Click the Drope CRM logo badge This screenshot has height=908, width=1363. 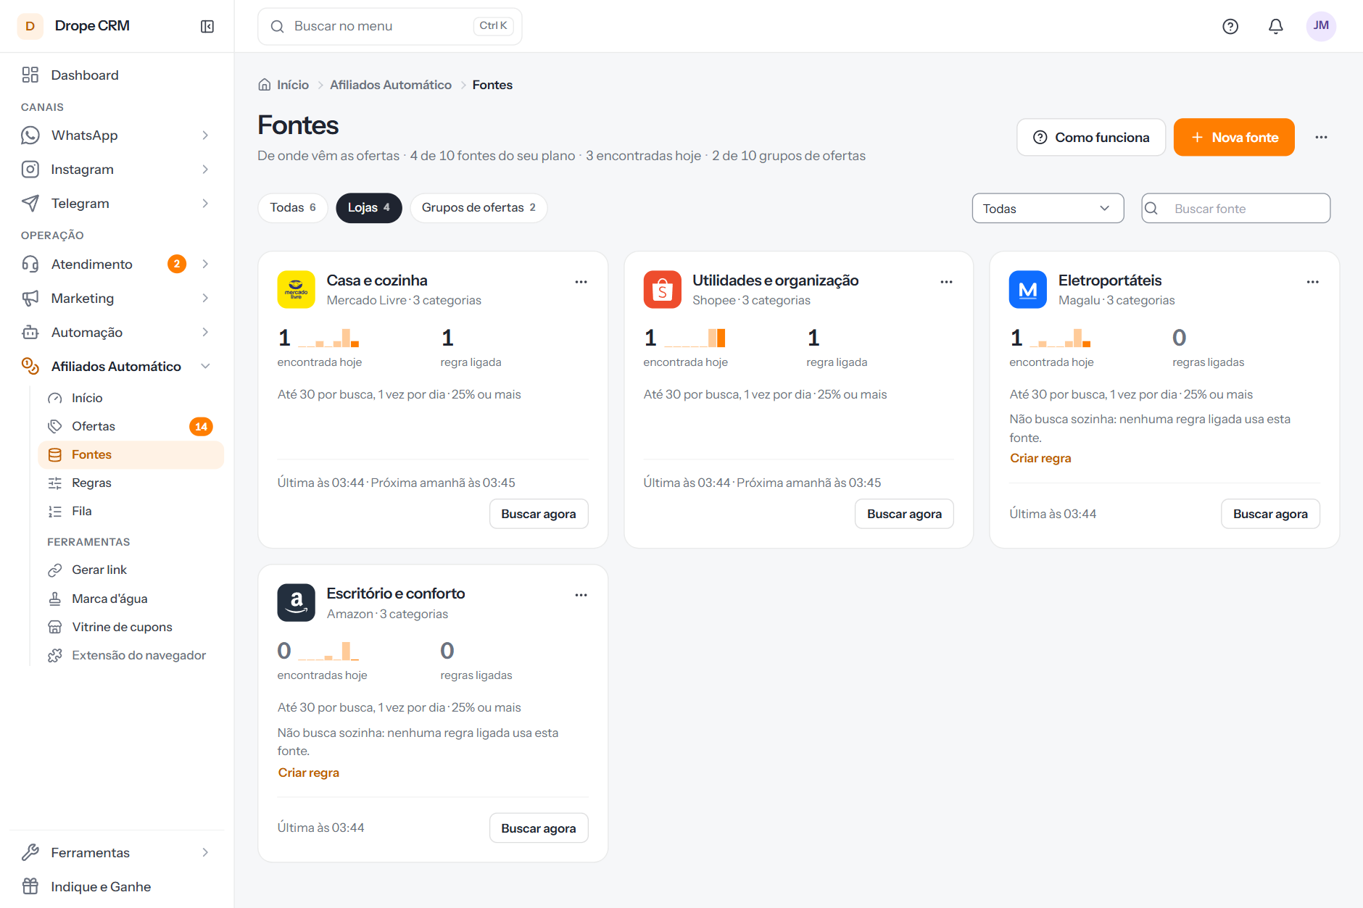(30, 26)
